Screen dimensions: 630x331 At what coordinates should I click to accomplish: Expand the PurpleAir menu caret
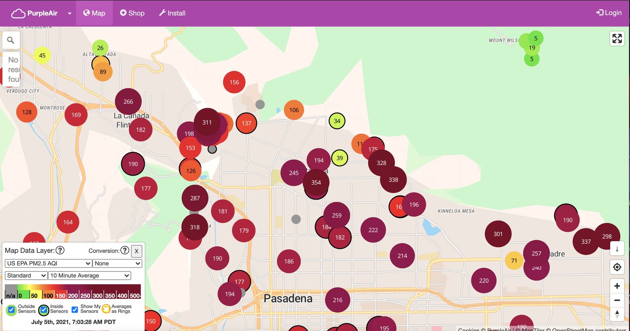(69, 13)
